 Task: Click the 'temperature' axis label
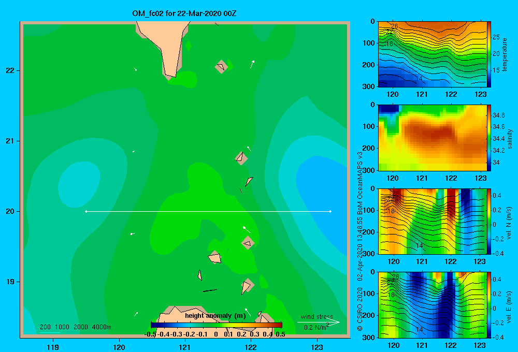(505, 55)
